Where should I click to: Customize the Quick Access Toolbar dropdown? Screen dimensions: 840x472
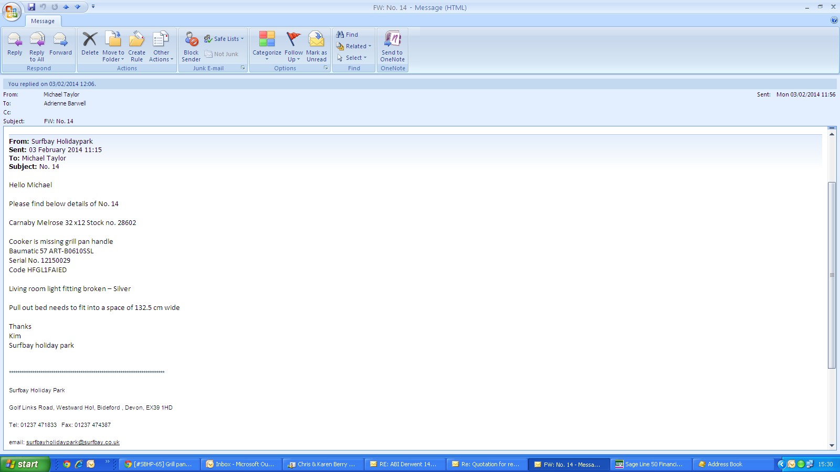pyautogui.click(x=93, y=7)
